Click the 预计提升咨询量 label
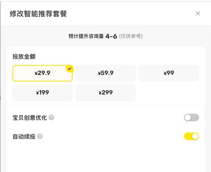 point(86,36)
